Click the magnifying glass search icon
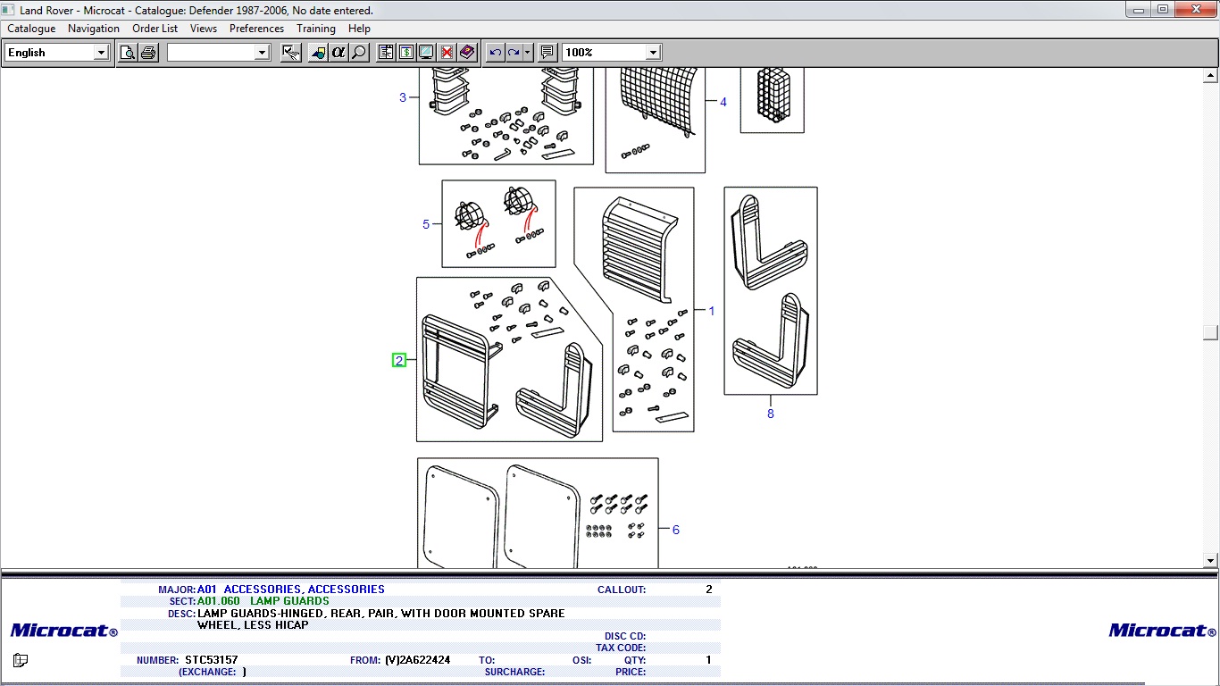 point(359,53)
